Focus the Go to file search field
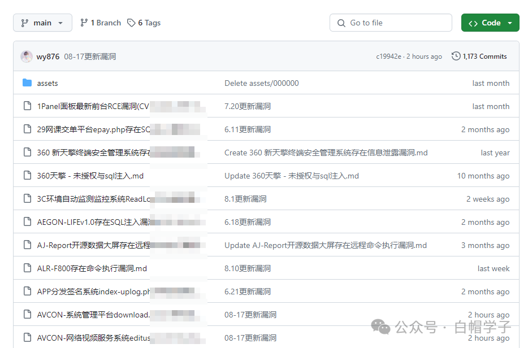Screen dimensions: 528x348 click(391, 23)
